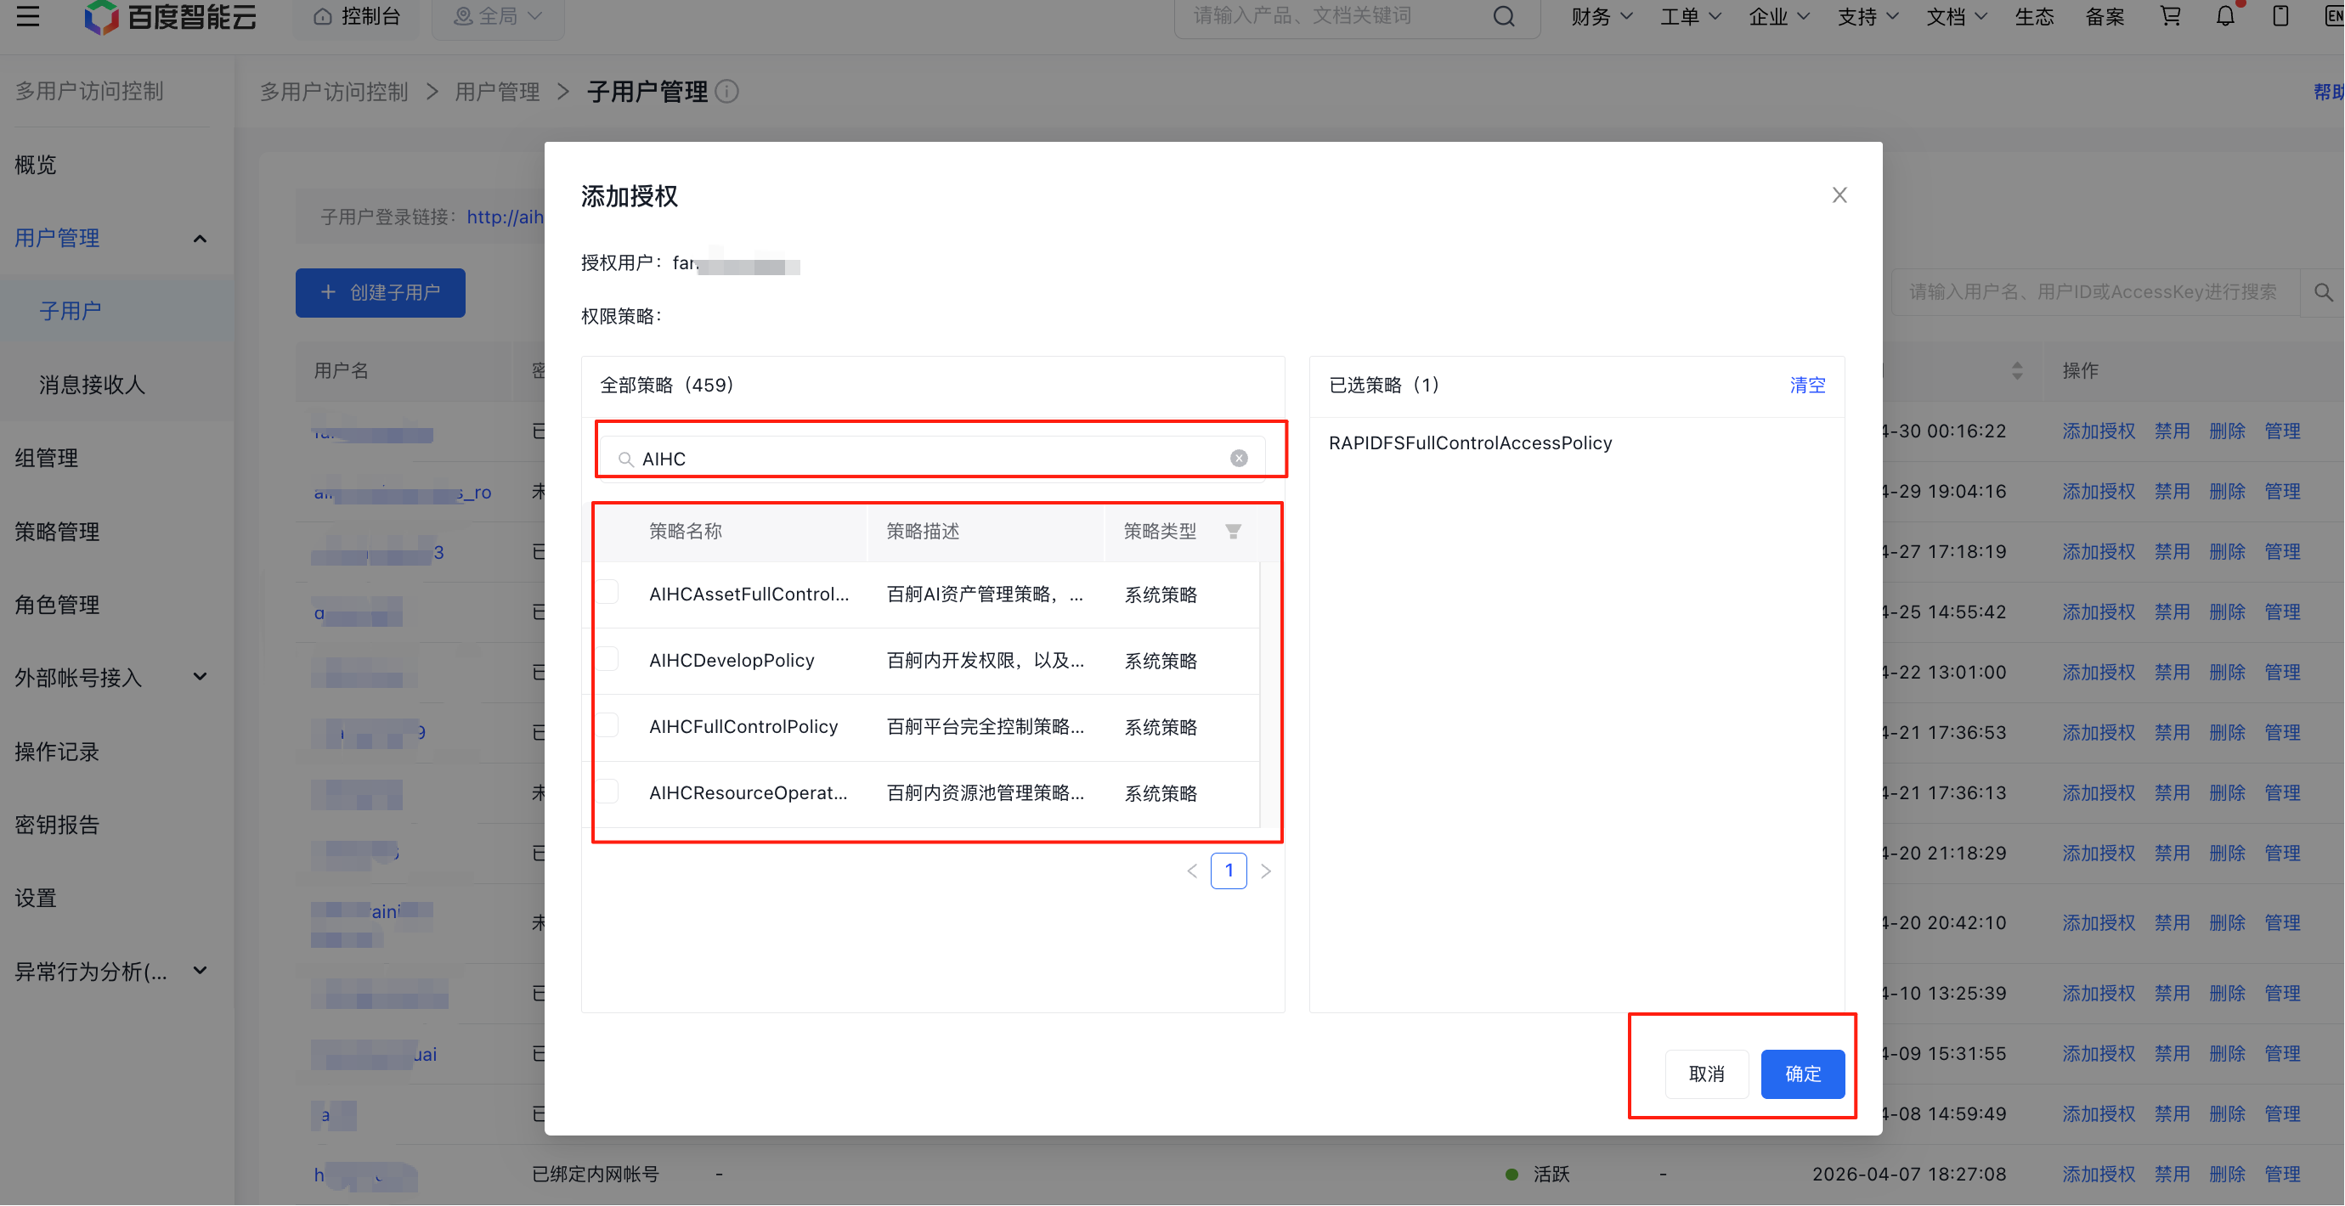
Task: Open the 企业 dropdown menu
Action: (1779, 16)
